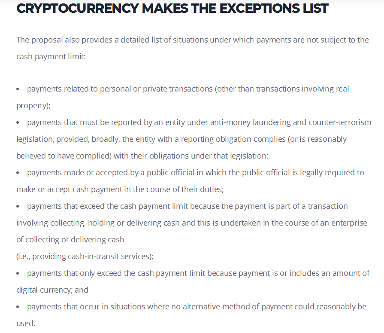Click the word 'property);' in first item
Image resolution: width=384 pixels, height=333 pixels.
click(x=33, y=106)
